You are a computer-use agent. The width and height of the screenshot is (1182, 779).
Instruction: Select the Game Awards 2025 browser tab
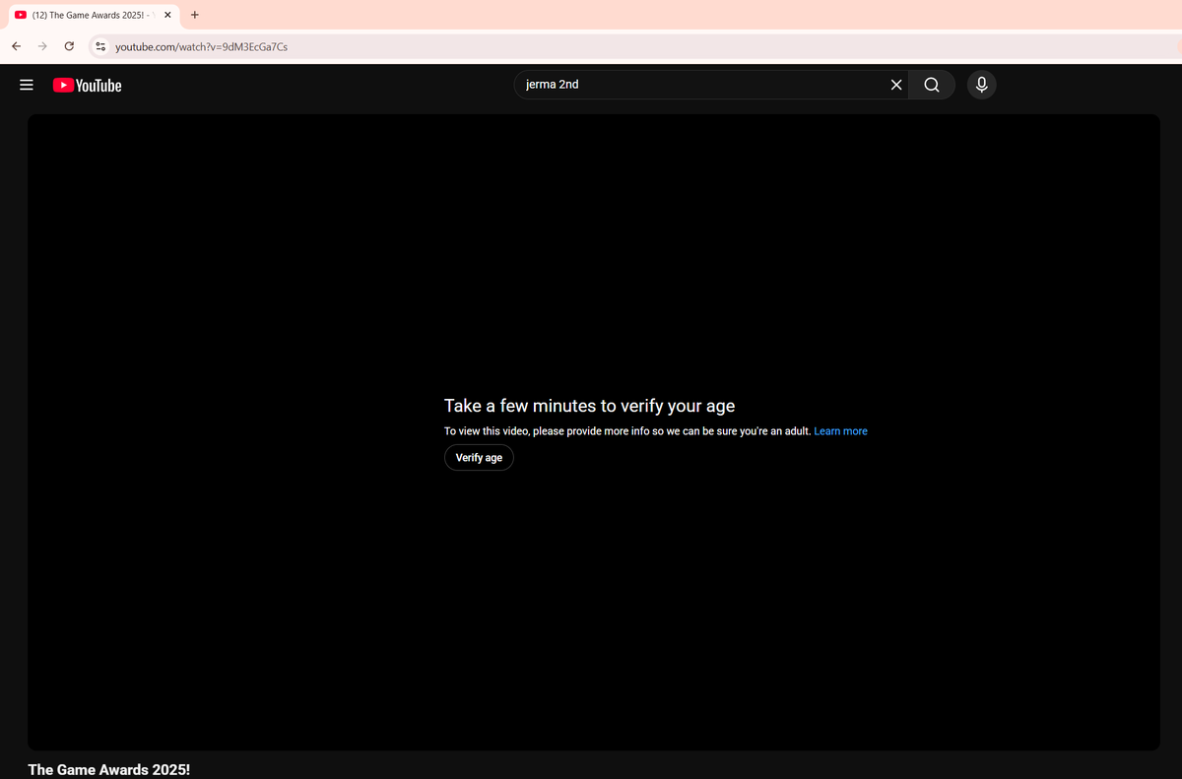[x=89, y=15]
